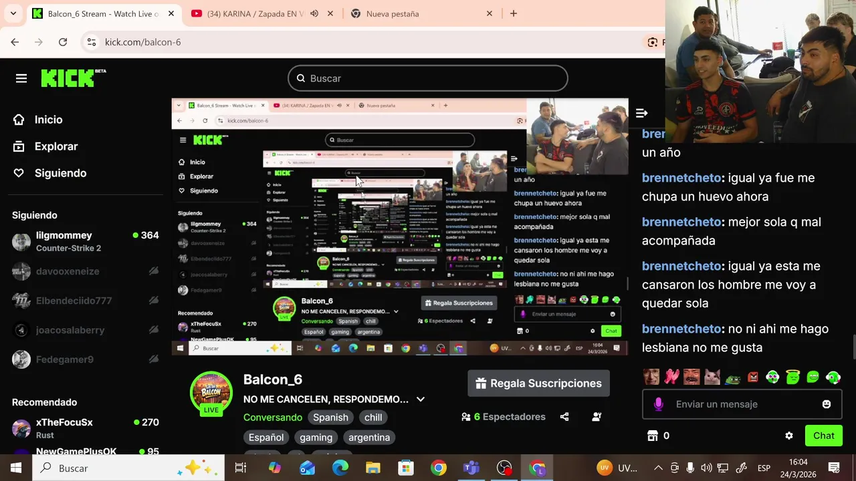Image resolution: width=856 pixels, height=481 pixels.
Task: Click the Spanish tag
Action: (x=330, y=418)
